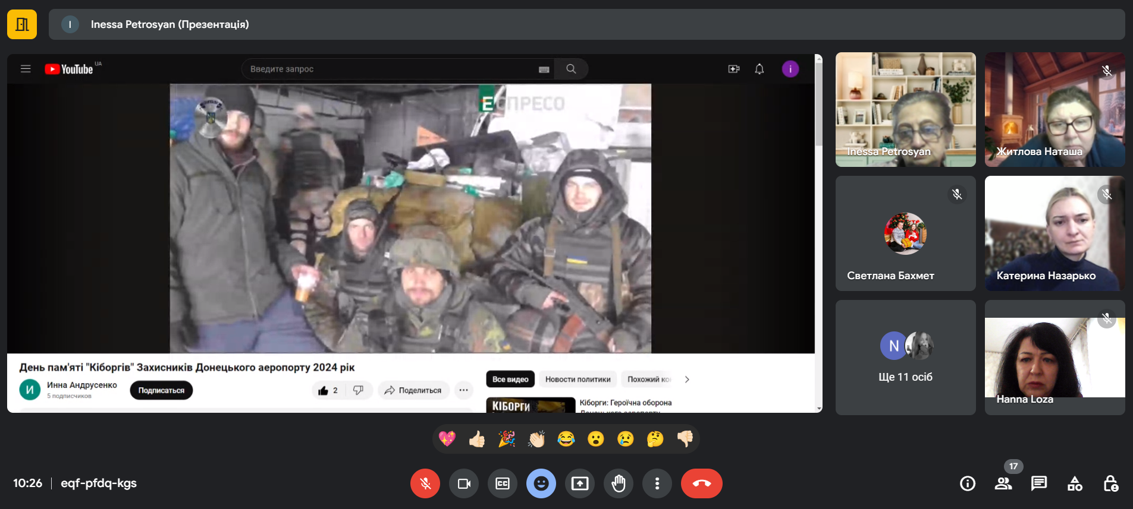The height and width of the screenshot is (509, 1133).
Task: Show the participants list
Action: click(x=1003, y=483)
